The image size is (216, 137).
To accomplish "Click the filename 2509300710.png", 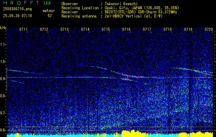I will (x=18, y=9).
